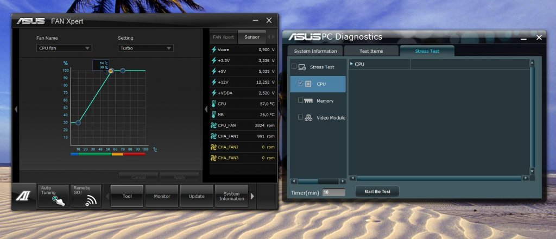Click the AI Suite logo icon
Image resolution: width=556 pixels, height=239 pixels.
(23, 196)
